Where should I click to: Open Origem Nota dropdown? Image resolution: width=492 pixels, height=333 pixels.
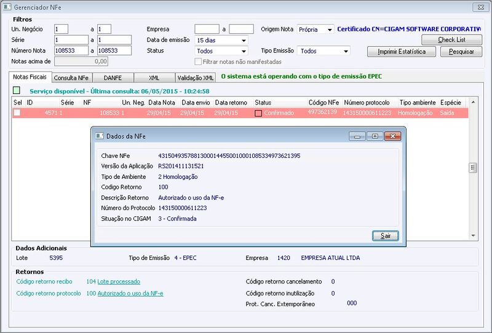(330, 29)
